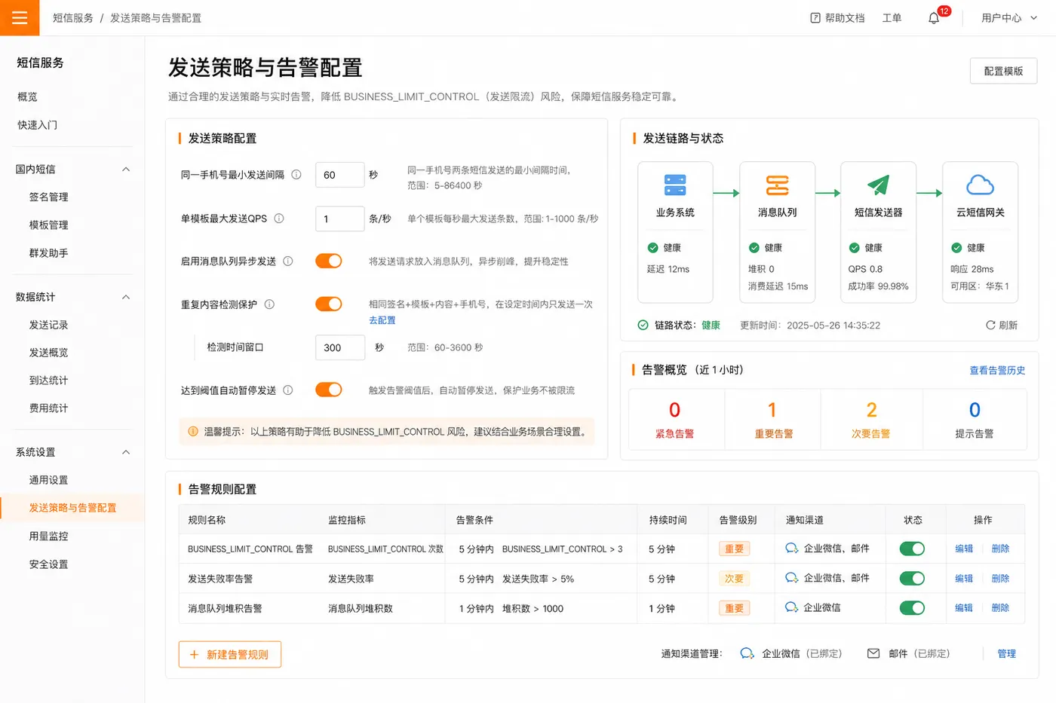Go to 发送记录 in sidebar
This screenshot has width=1056, height=703.
point(49,325)
